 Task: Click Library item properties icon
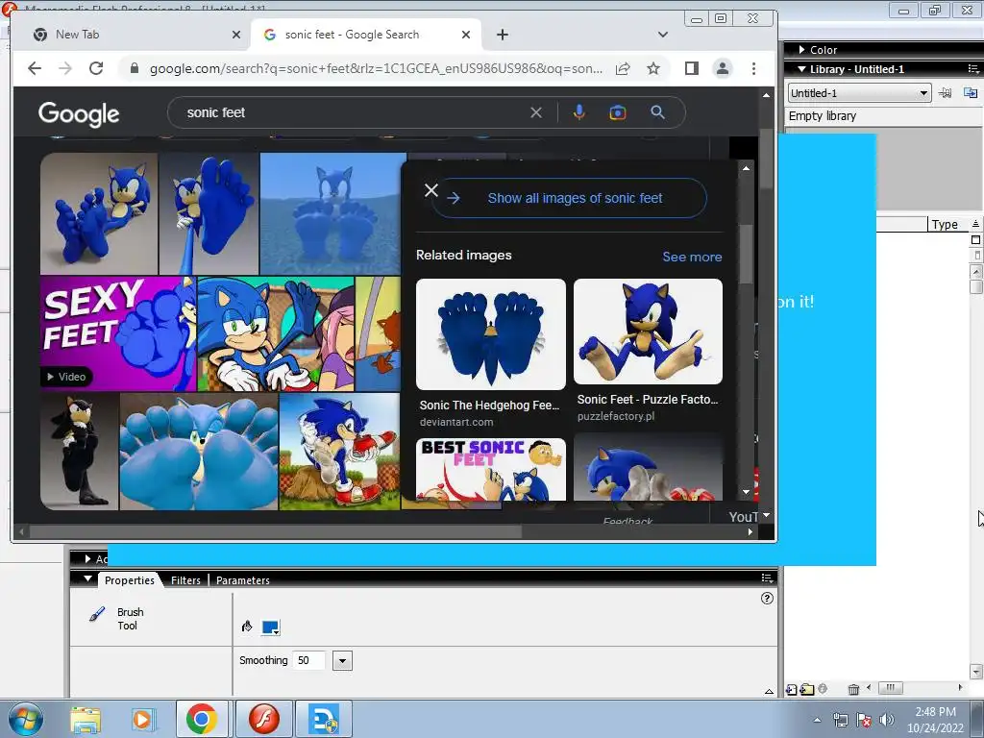pos(823,688)
